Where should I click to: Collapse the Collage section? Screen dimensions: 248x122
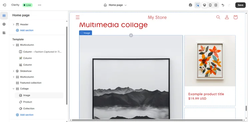(x=13, y=89)
